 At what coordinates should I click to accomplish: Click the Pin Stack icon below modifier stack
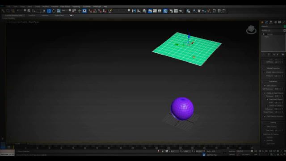coord(263,55)
